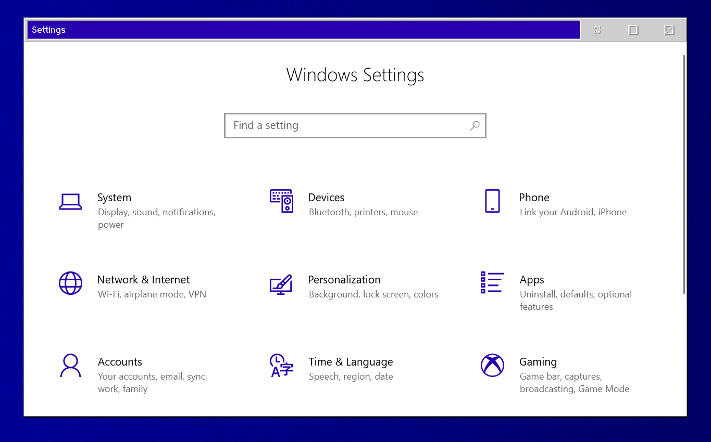Click 'Display, sound, notifications, power' description
Screen dimensions: 711x442
point(157,218)
